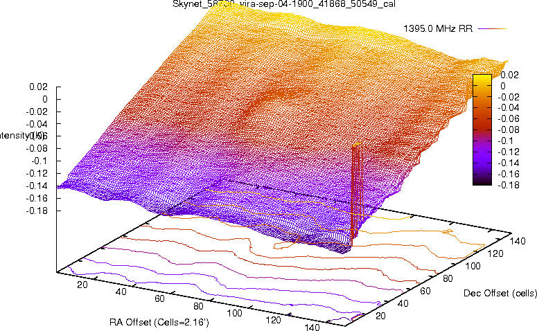Click the -0.14 label on the color bar

[x=508, y=163]
